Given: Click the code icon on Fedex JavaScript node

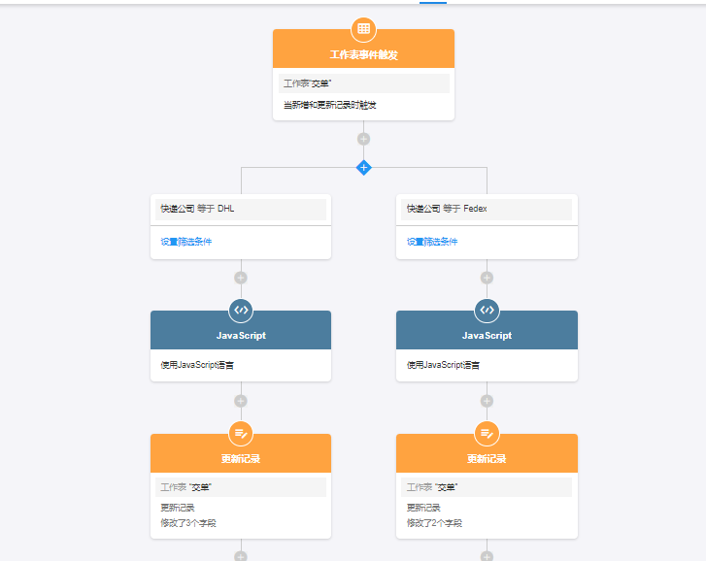Looking at the screenshot, I should click(487, 311).
